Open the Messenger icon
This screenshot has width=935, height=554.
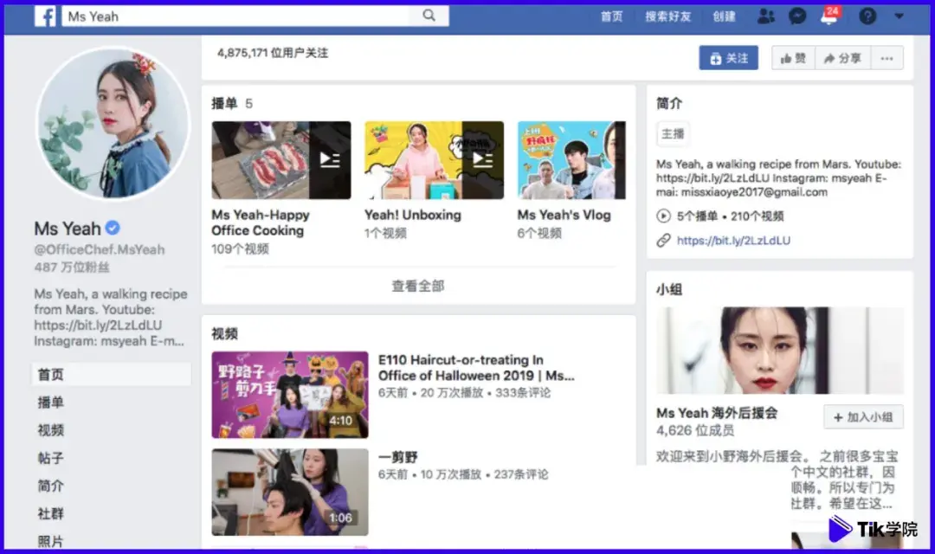coord(798,16)
